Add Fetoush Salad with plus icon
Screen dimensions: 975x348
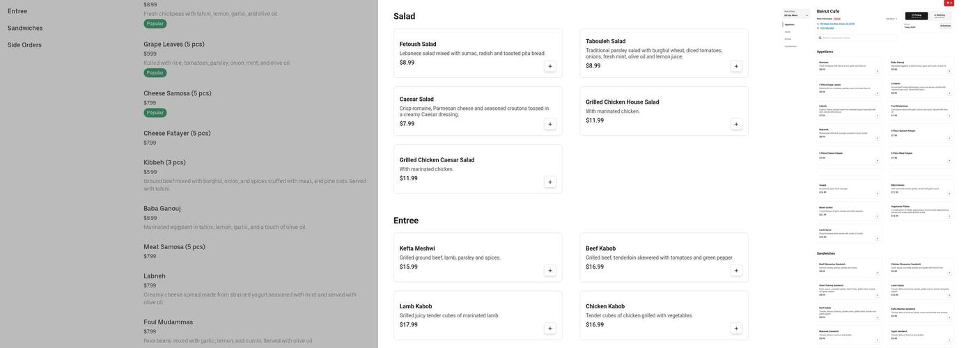point(550,67)
